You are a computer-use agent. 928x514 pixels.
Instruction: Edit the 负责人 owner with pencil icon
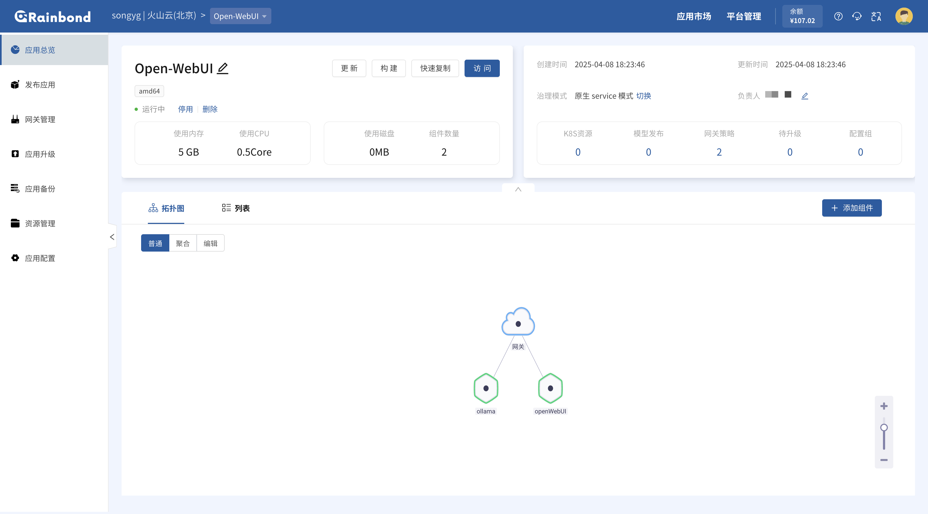click(805, 96)
